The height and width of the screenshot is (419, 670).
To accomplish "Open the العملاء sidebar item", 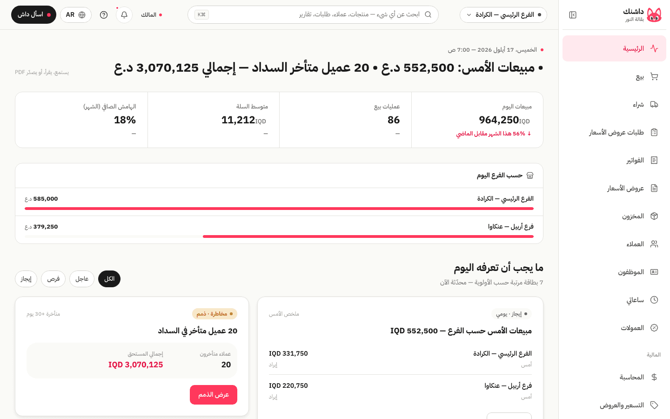I will click(614, 244).
